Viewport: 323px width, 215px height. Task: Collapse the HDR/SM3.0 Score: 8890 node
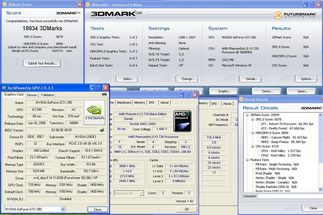253,133
